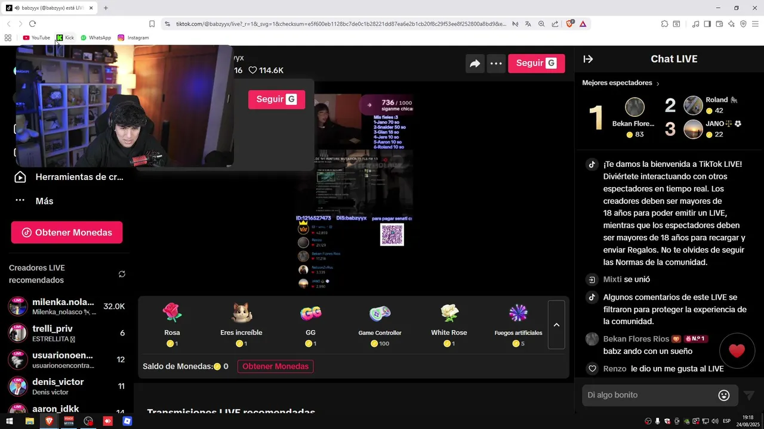Open denis_victor live stream
Viewport: 764px width, 429px height.
(67, 386)
